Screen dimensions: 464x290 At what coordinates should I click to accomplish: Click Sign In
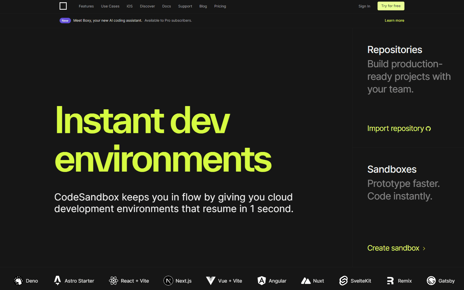click(x=364, y=6)
